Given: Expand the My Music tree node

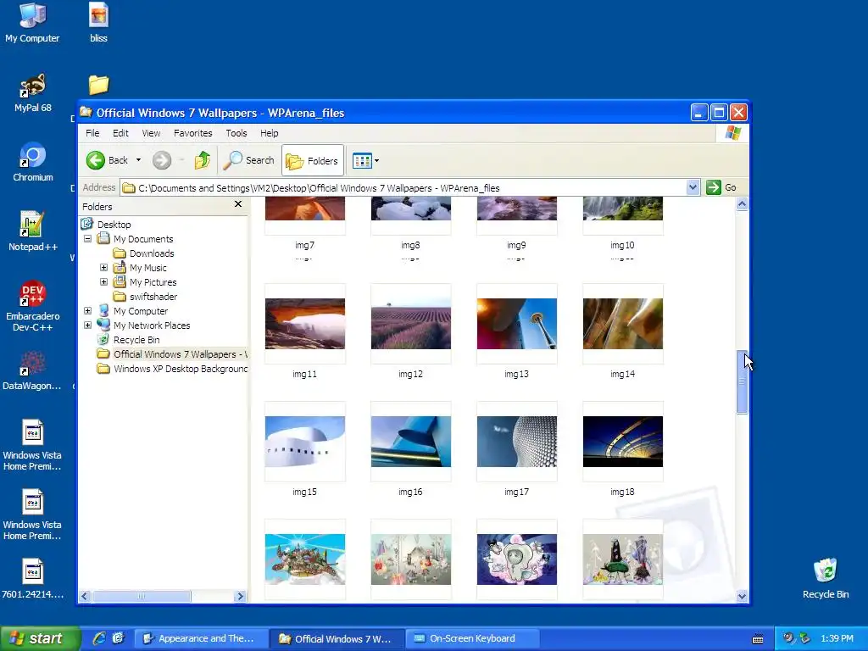Looking at the screenshot, I should (x=103, y=267).
